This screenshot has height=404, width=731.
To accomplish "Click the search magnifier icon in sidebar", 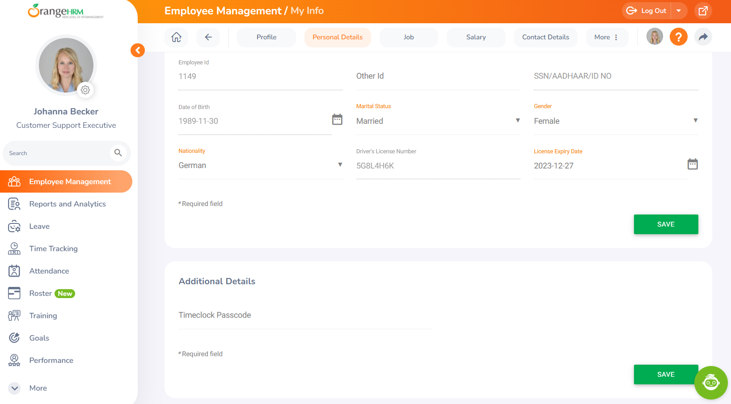I will [118, 153].
